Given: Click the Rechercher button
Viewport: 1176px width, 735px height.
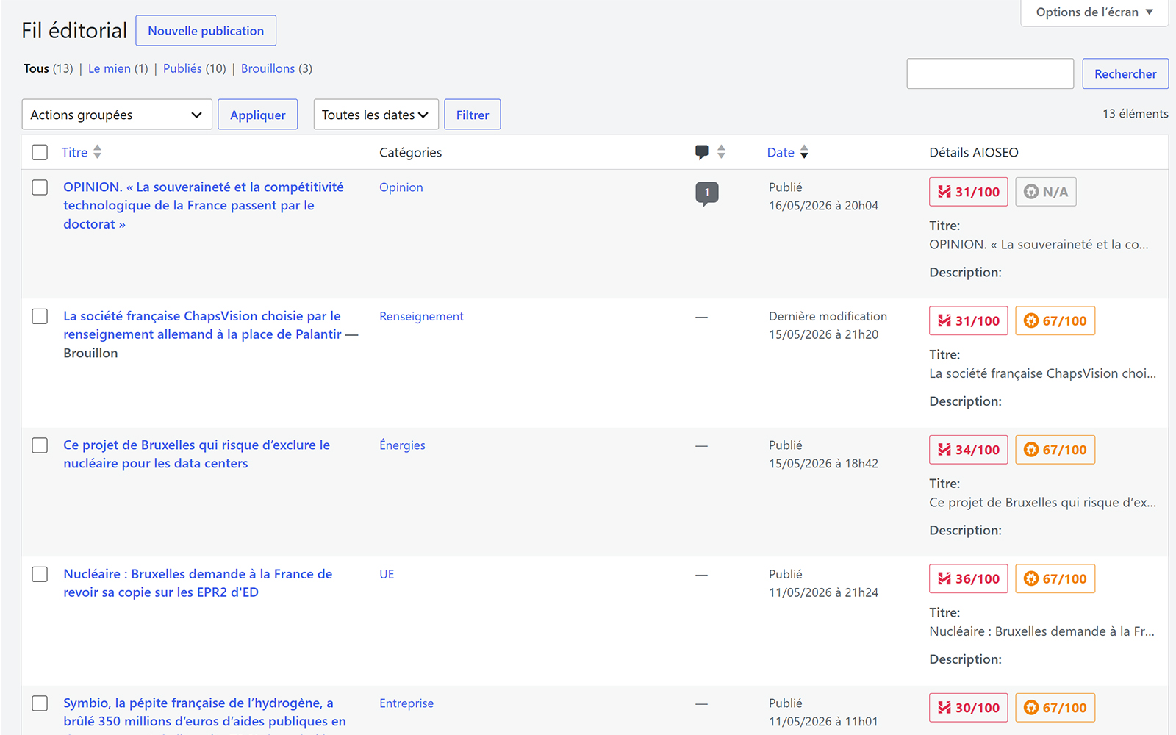Looking at the screenshot, I should [x=1125, y=73].
